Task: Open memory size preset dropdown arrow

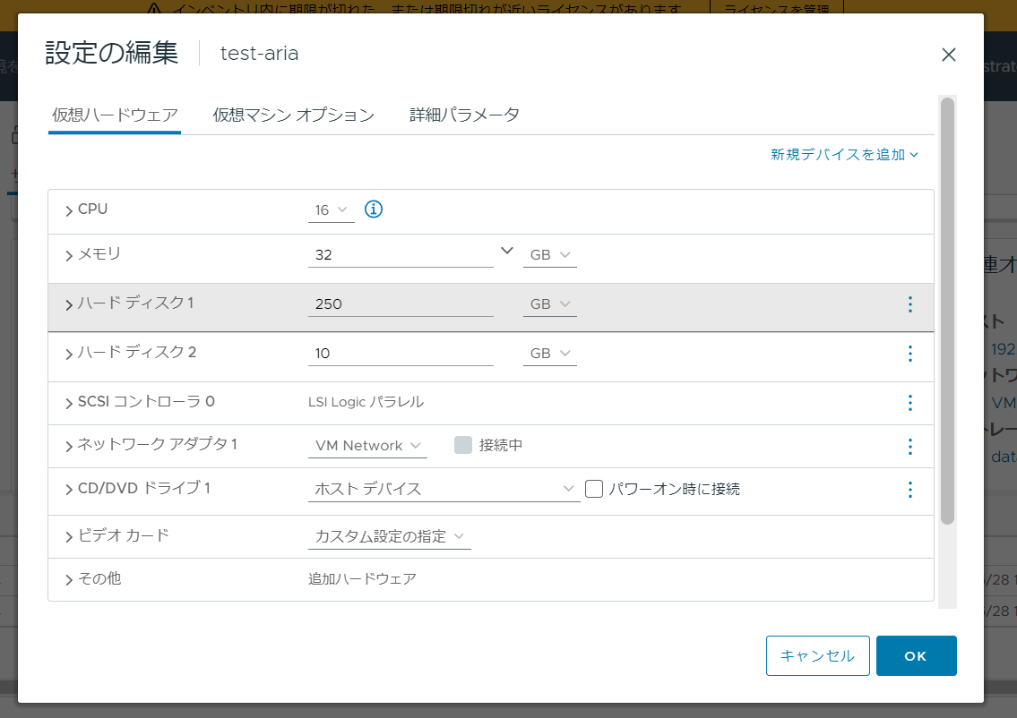Action: [x=507, y=251]
